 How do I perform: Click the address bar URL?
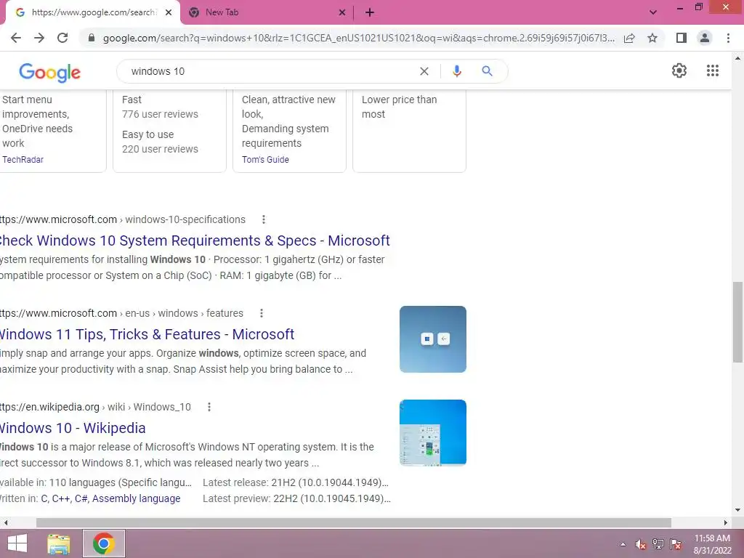click(358, 38)
